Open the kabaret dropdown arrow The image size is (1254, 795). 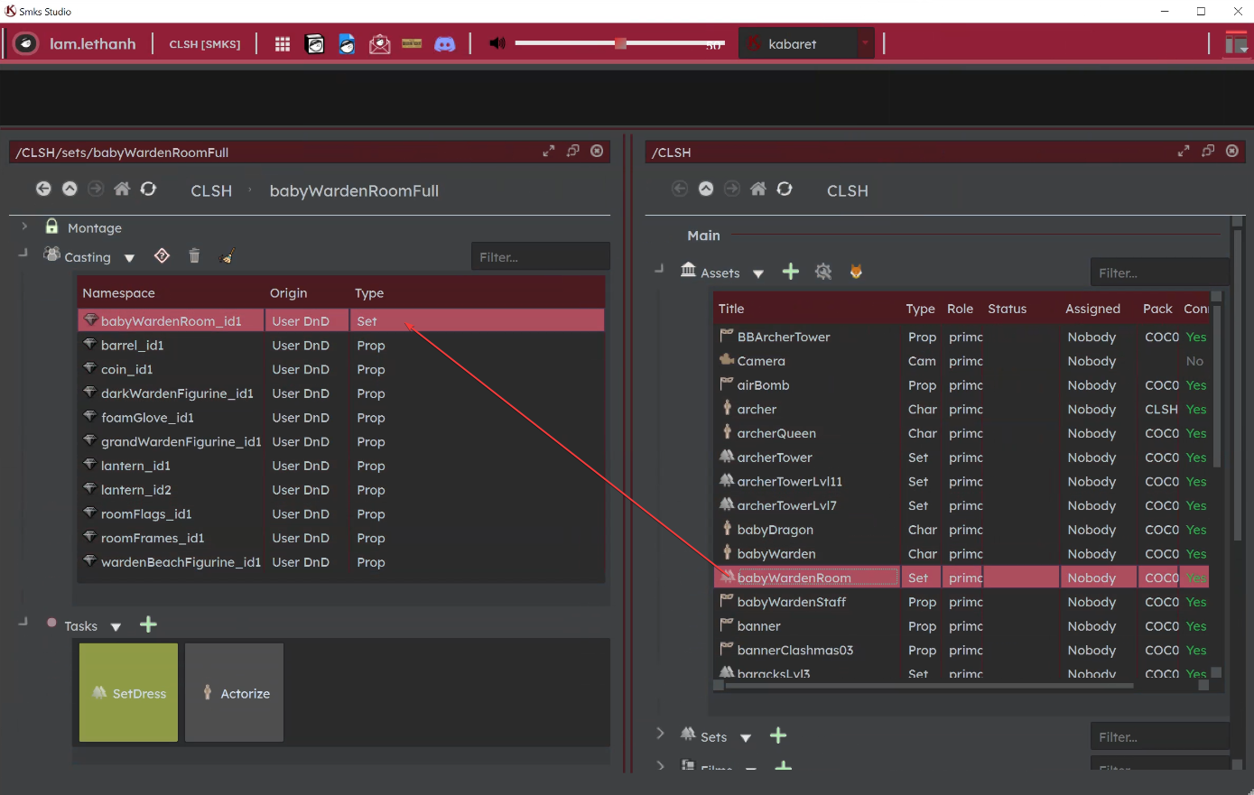pos(866,43)
